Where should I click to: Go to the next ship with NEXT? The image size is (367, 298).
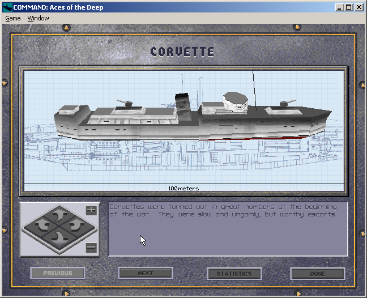[x=146, y=273]
